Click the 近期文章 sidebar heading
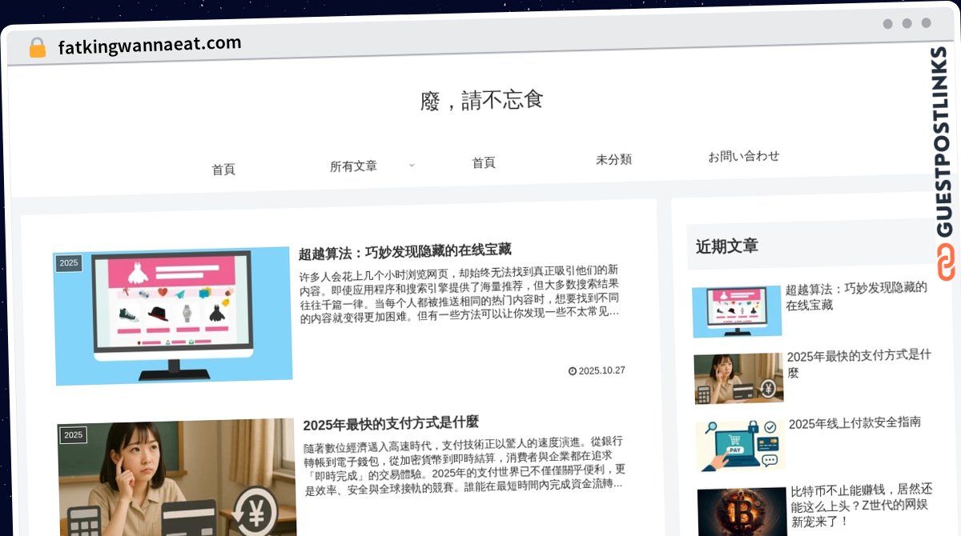 click(726, 246)
